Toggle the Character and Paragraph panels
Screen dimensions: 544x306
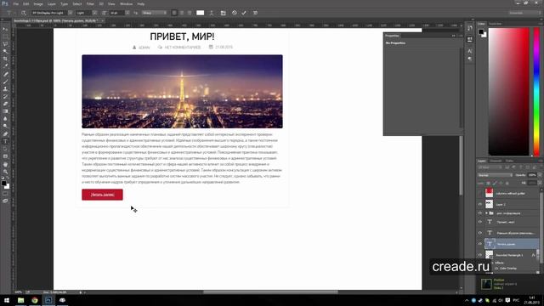point(223,13)
